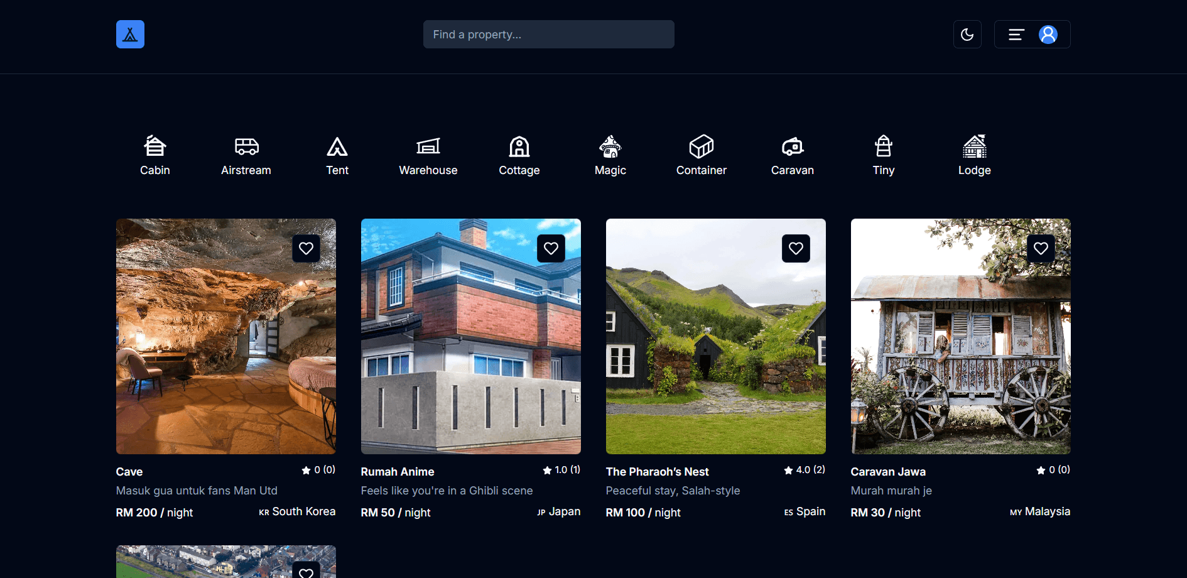Toggle favorite heart on Rumah Anime
Viewport: 1187px width, 578px height.
(x=551, y=248)
